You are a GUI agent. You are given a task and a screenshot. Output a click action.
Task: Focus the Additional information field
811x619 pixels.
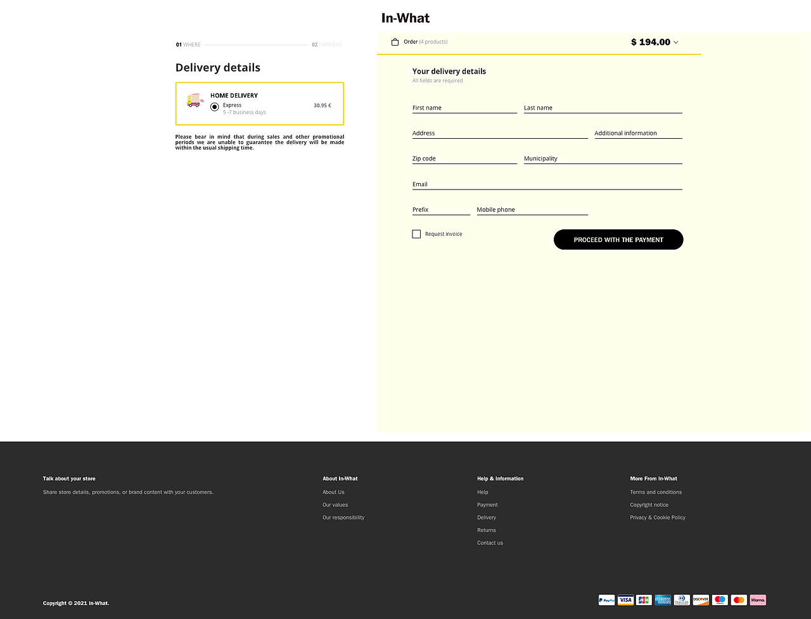coord(638,133)
